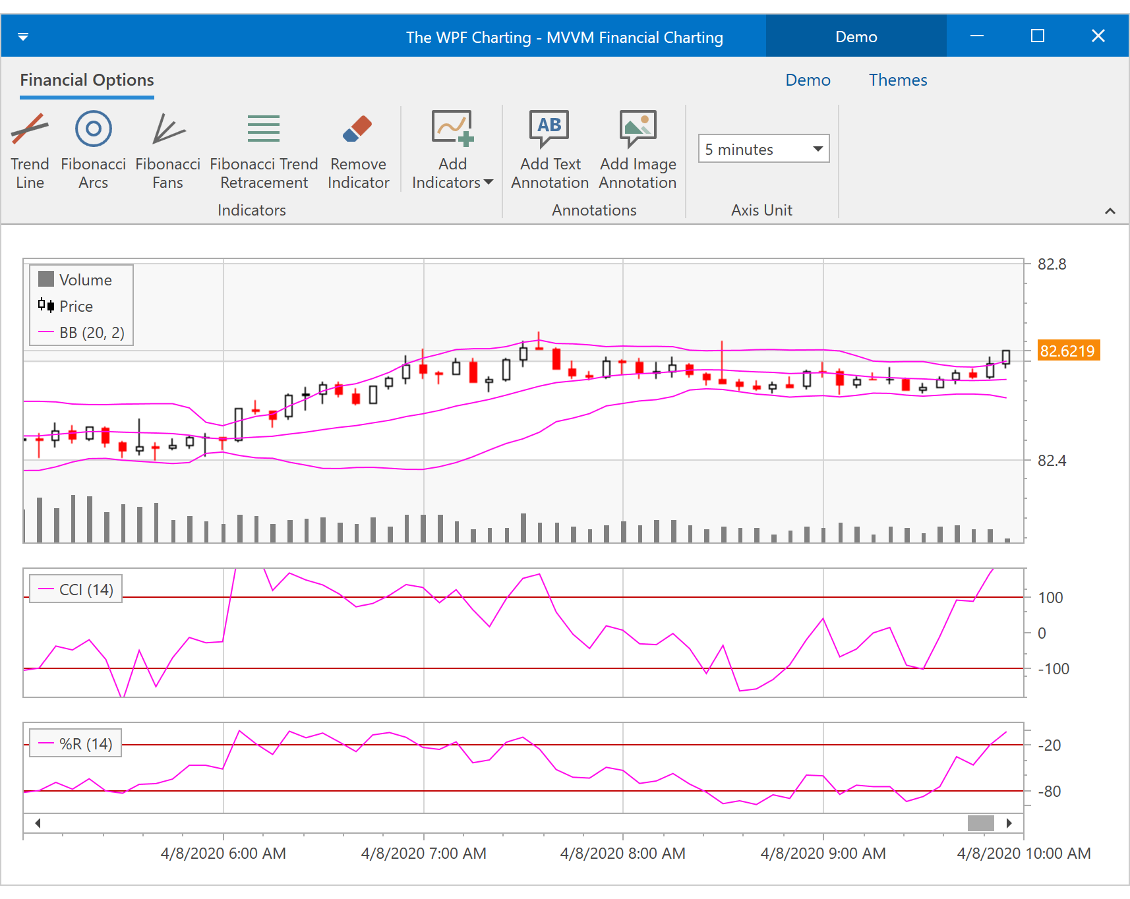1130x899 pixels.
Task: Toggle Volume series in the legend
Action: pos(76,279)
